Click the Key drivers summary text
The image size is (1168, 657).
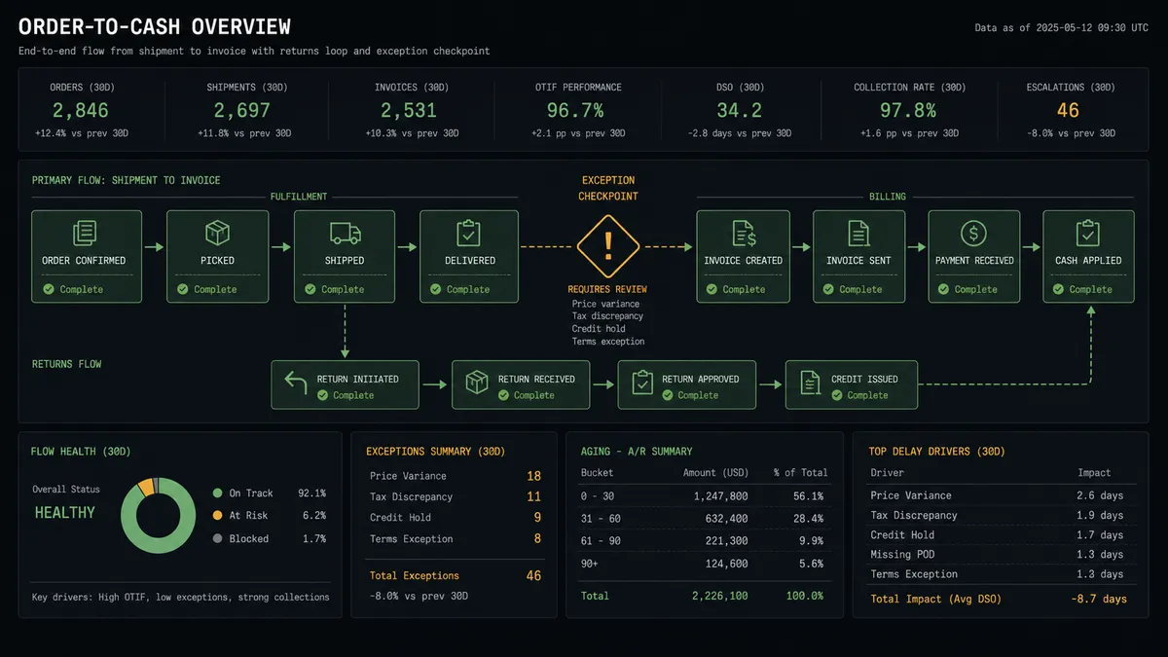point(180,598)
